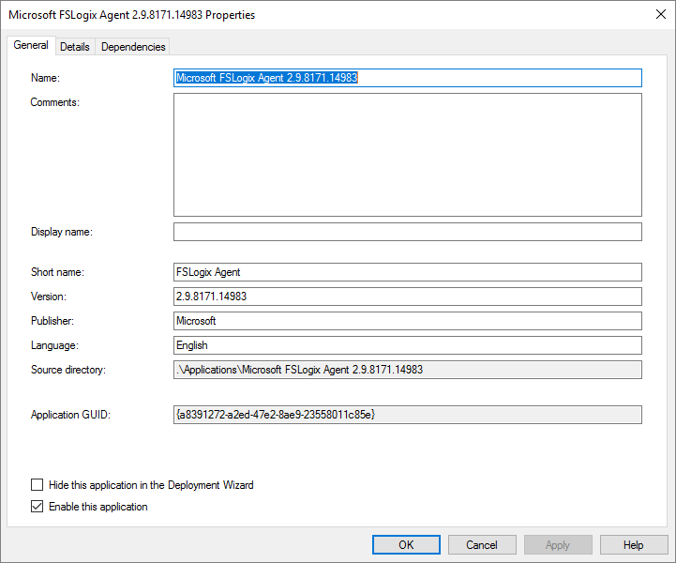Click the Version input box
The width and height of the screenshot is (676, 563).
click(407, 297)
